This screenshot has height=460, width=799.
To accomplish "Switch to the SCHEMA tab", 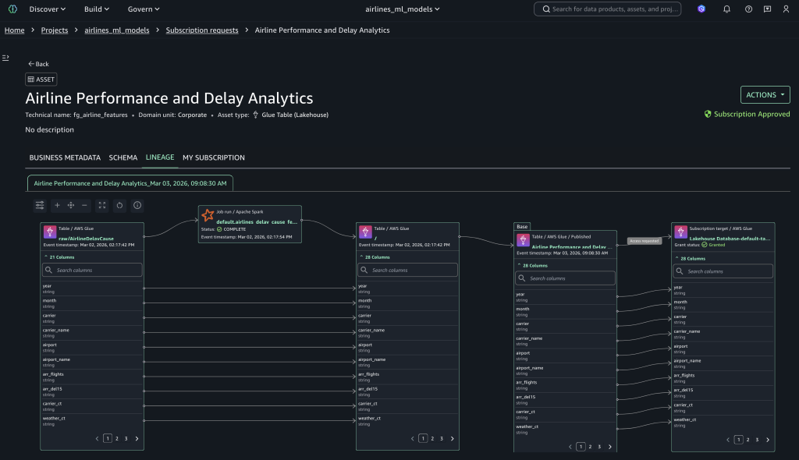I will 123,157.
